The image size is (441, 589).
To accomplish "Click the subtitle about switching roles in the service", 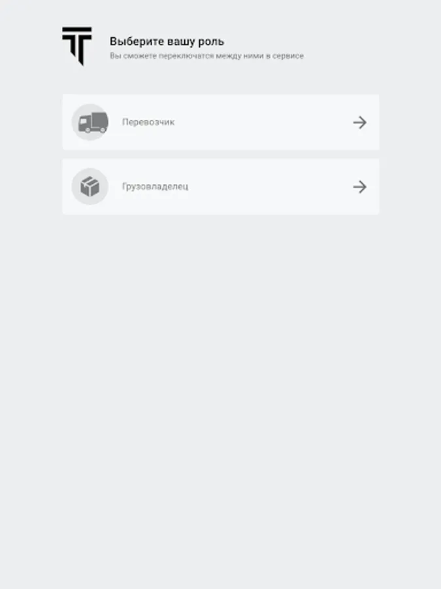I will 206,56.
